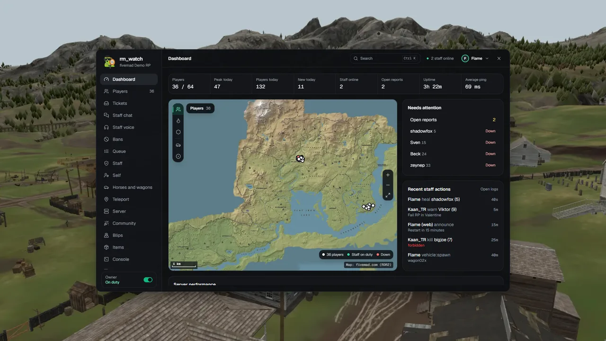The width and height of the screenshot is (606, 341).
Task: Click the 2 staff online indicator
Action: (x=440, y=58)
